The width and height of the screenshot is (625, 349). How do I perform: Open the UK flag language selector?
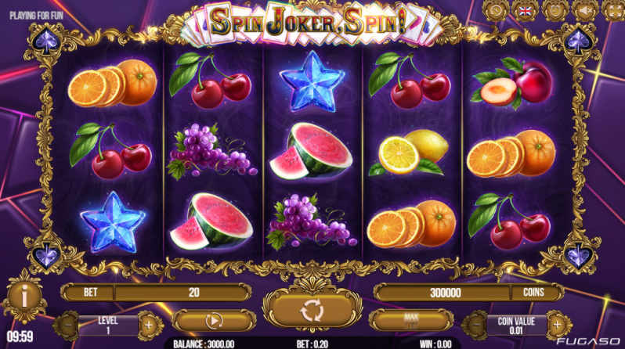pyautogui.click(x=525, y=10)
